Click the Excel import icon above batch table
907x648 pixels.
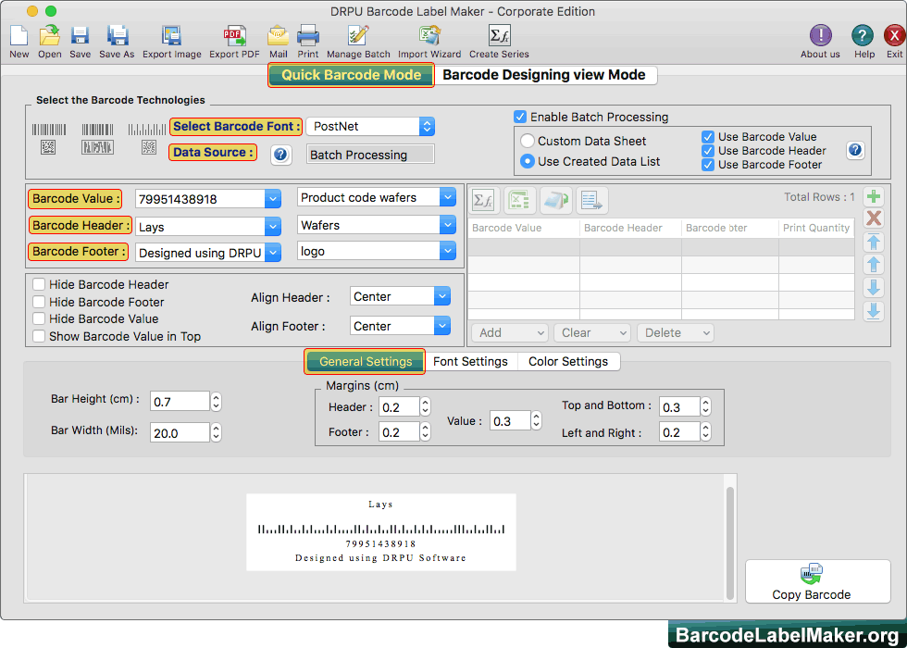(519, 200)
